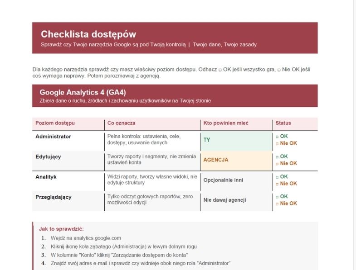Tick the Nie OK checkbox for Administrator

[x=277, y=144]
